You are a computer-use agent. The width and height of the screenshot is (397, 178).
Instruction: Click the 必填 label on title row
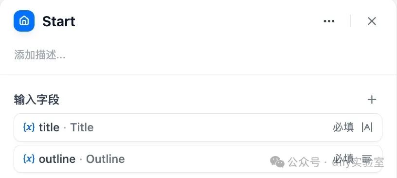[x=343, y=127]
